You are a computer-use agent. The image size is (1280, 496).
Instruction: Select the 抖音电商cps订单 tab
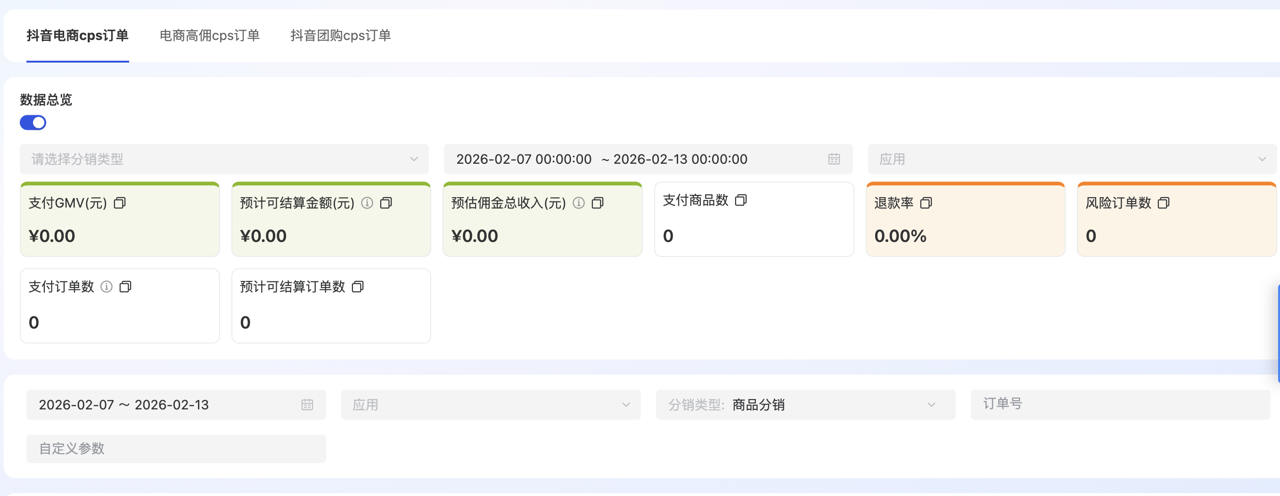(x=77, y=36)
